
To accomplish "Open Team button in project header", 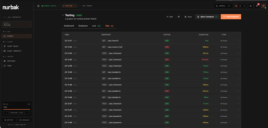I will [x=188, y=17].
